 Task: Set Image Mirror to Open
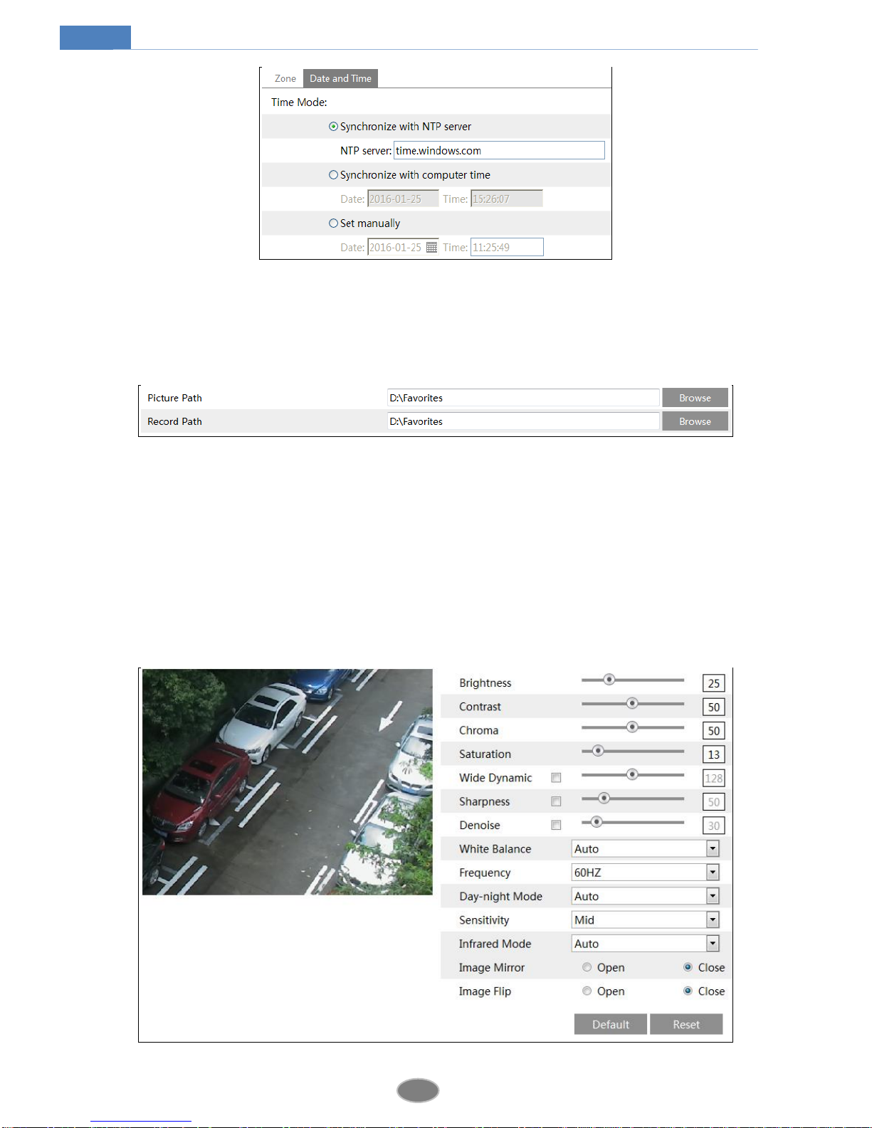(587, 967)
